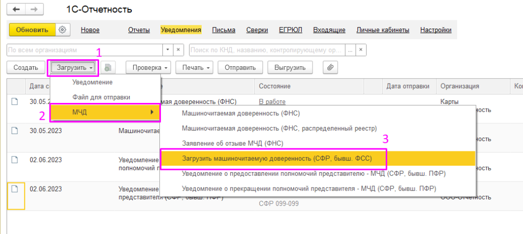523x234 pixels.
Task: Click the icon right of Загрузить button
Action: (108, 67)
